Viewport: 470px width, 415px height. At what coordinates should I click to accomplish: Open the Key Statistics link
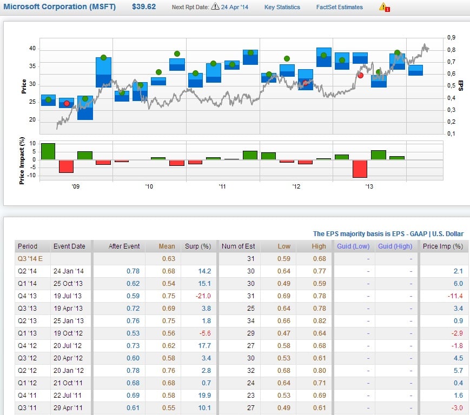282,7
